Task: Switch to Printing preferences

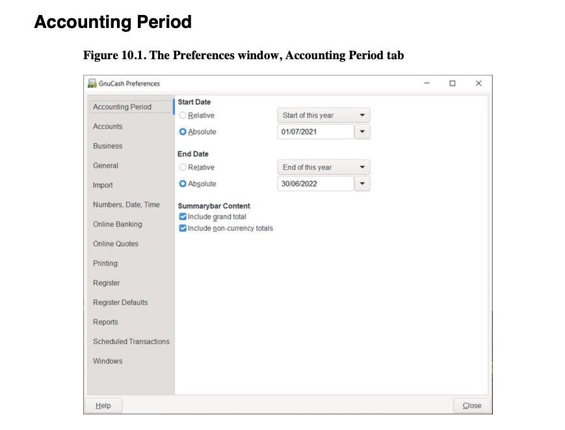Action: (x=107, y=263)
